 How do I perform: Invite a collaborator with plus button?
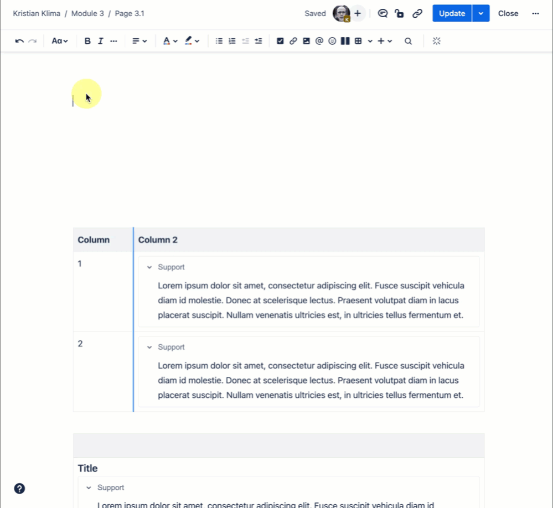[x=358, y=13]
